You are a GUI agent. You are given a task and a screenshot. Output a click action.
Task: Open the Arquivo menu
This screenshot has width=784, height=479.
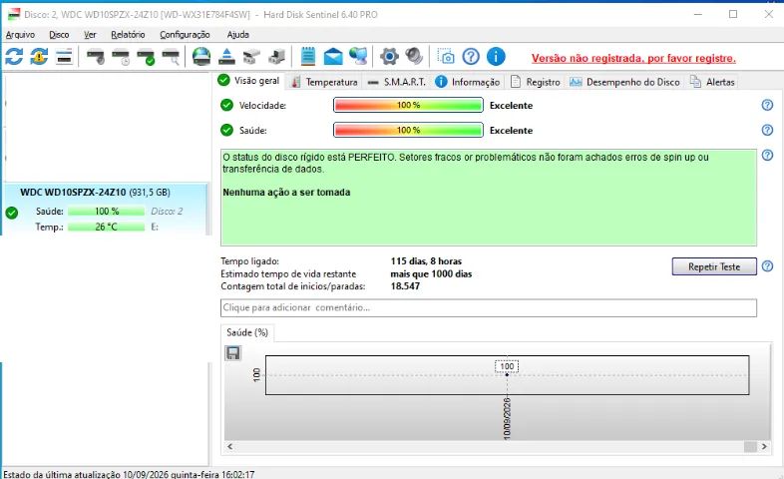pyautogui.click(x=20, y=35)
